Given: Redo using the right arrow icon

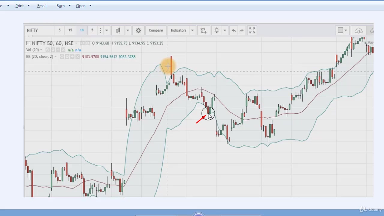Looking at the screenshot, I should click(x=241, y=30).
